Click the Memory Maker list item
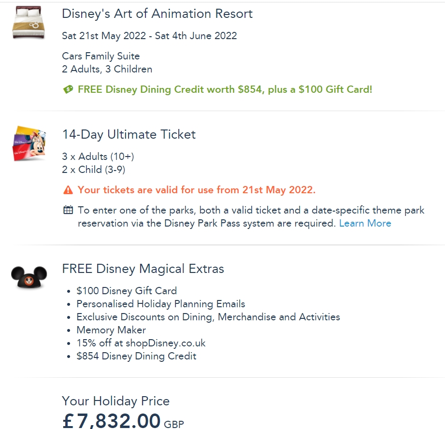The image size is (445, 429). click(111, 330)
